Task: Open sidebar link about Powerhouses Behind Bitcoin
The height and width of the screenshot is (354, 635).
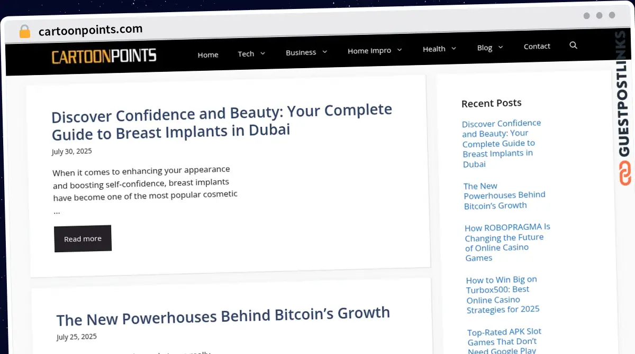Action: coord(504,195)
